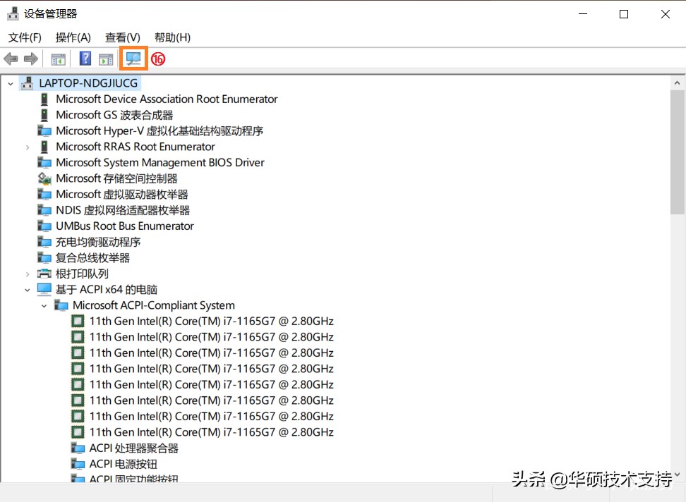Click Scan for hardware changes icon
The image size is (686, 502).
[133, 58]
